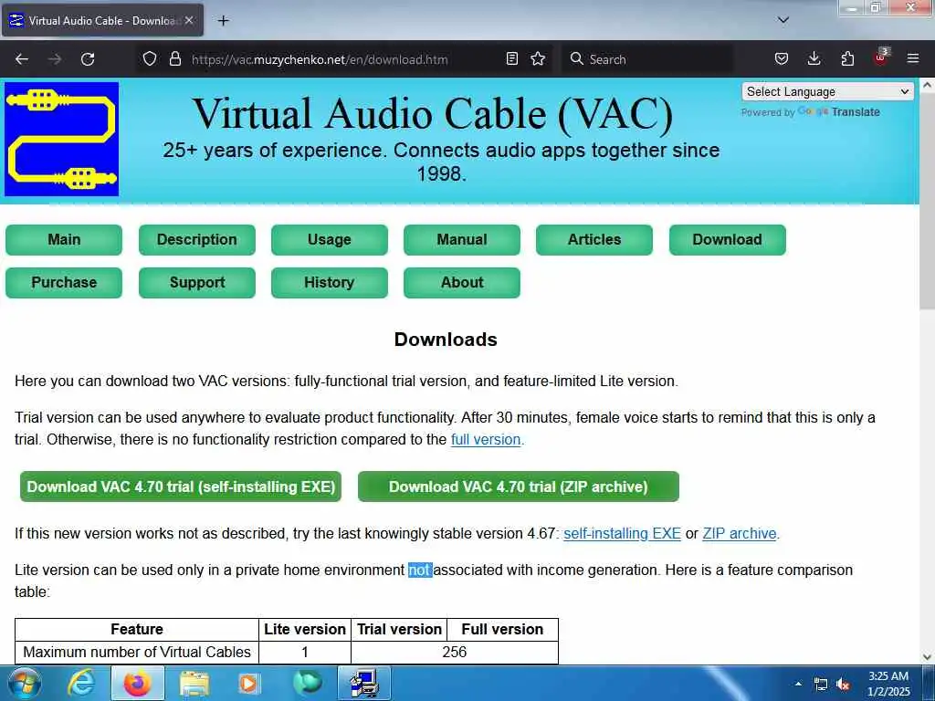The width and height of the screenshot is (935, 701).
Task: Bookmark this page with star icon
Action: coord(538,59)
